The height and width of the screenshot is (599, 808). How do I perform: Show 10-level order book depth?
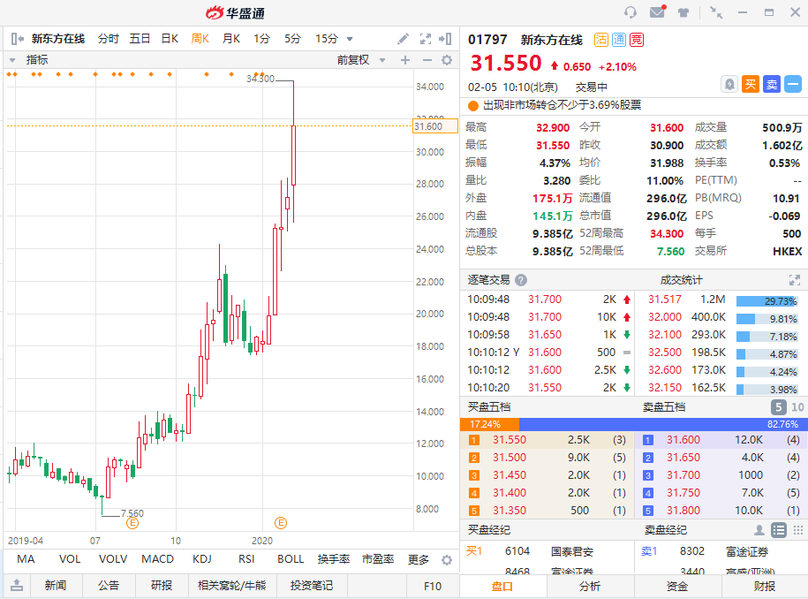797,407
